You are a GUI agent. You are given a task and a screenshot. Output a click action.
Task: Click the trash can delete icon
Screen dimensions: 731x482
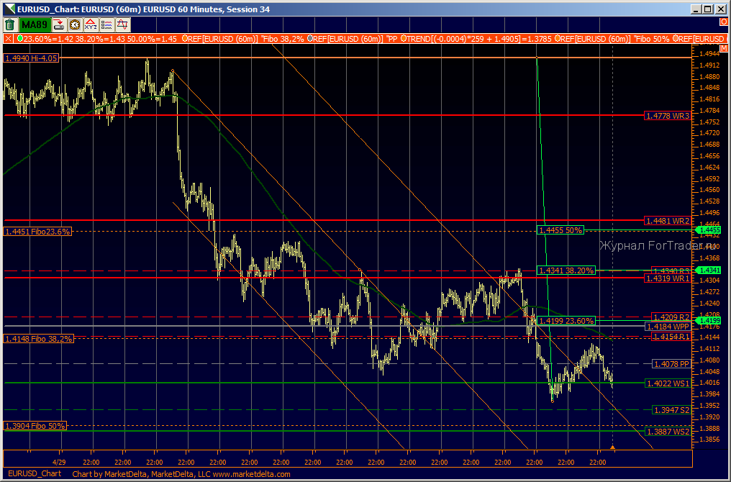(x=10, y=24)
